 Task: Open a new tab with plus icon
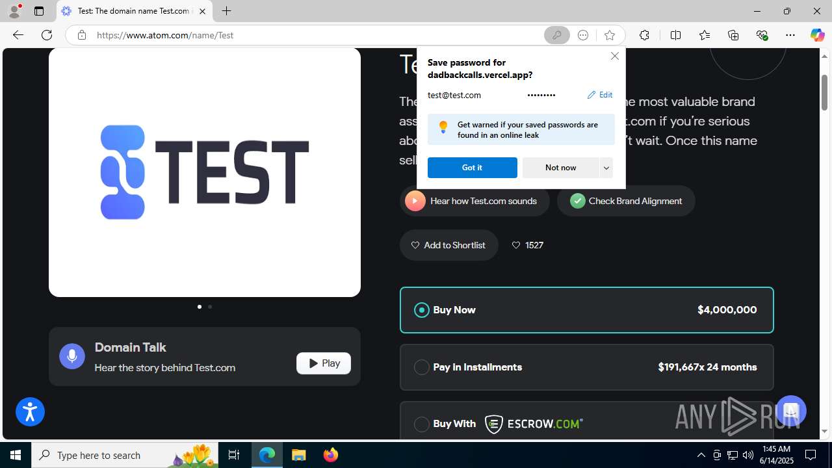[226, 11]
